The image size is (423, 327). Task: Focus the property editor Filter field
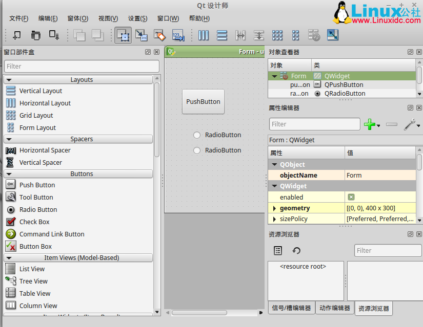click(314, 124)
